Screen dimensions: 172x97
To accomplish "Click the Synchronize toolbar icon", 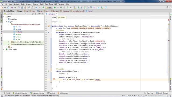I will [x=8, y=8].
